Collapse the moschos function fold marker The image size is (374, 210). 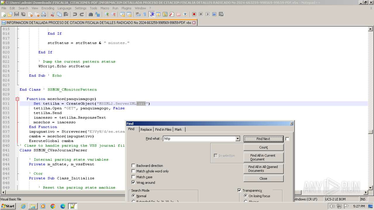pos(17,99)
